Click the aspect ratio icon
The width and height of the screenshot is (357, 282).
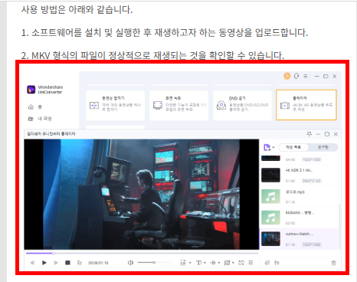tap(227, 263)
